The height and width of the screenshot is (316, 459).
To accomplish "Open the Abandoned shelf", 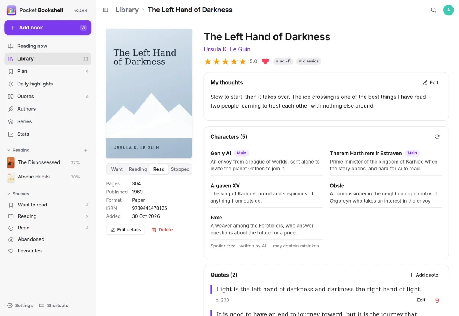I will point(48,239).
